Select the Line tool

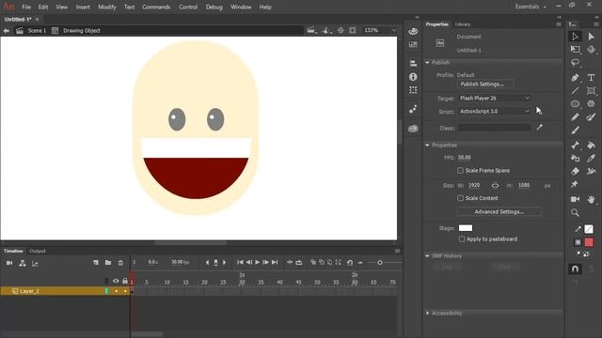tap(575, 91)
